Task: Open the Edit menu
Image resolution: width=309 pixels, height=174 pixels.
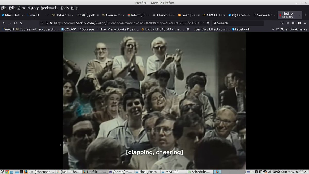Action: [x=12, y=8]
